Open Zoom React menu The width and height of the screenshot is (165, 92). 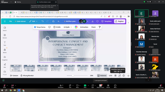pos(77,86)
